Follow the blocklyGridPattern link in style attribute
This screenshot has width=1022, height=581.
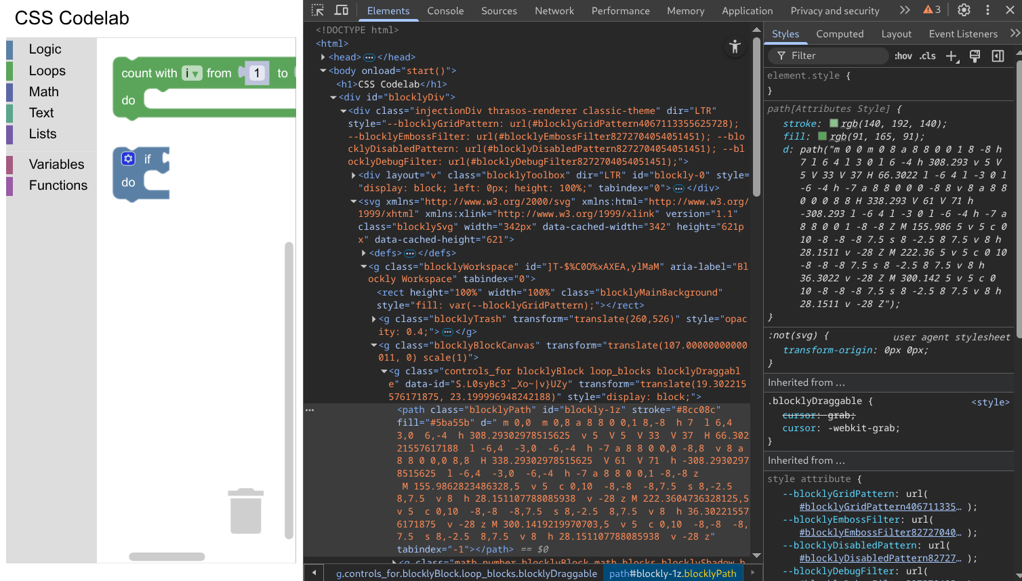[x=881, y=506]
